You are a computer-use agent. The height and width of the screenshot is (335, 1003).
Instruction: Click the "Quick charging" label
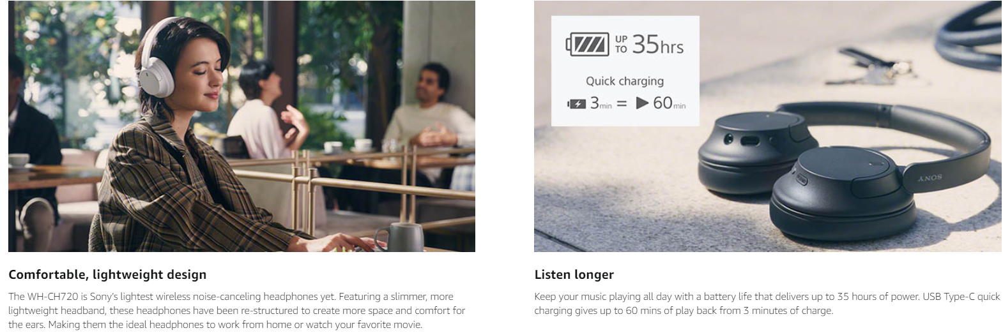click(625, 81)
